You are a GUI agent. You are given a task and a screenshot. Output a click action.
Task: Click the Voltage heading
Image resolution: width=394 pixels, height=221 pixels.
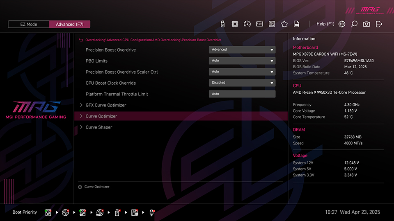pos(300,156)
